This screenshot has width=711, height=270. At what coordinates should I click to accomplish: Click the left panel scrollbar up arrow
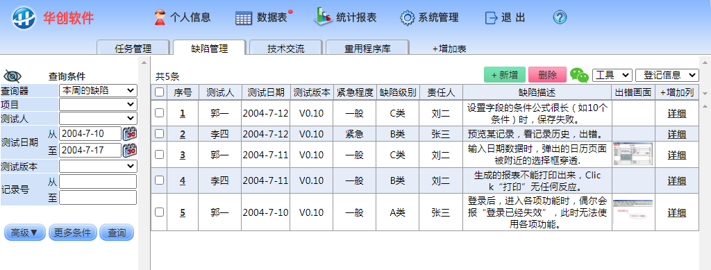coord(144,62)
